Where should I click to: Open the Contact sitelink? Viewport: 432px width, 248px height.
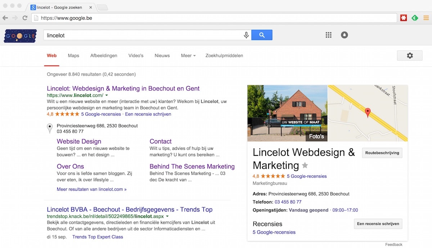(x=161, y=141)
